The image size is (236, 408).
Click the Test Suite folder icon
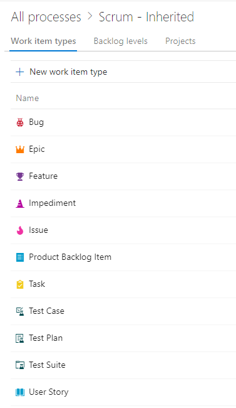(20, 365)
